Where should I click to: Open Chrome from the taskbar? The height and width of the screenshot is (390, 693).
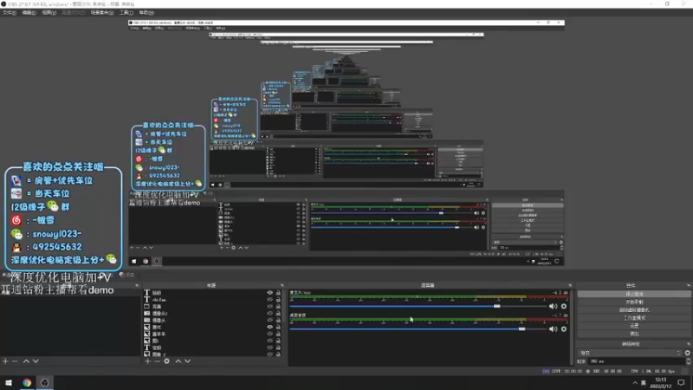coord(27,382)
